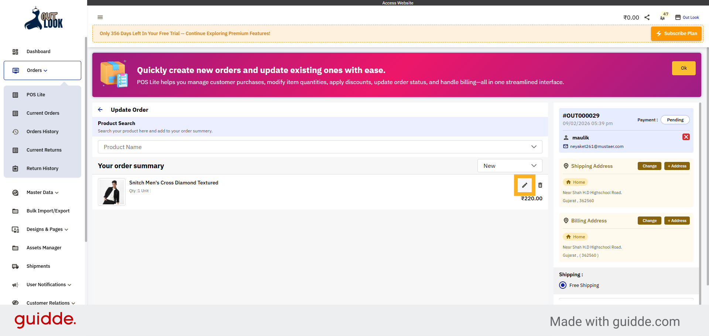Image resolution: width=709 pixels, height=336 pixels.
Task: Open POS Lite from sidebar
Action: click(36, 95)
